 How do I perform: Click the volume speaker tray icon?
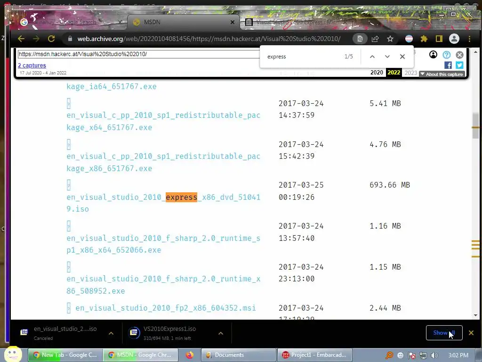coord(434,355)
